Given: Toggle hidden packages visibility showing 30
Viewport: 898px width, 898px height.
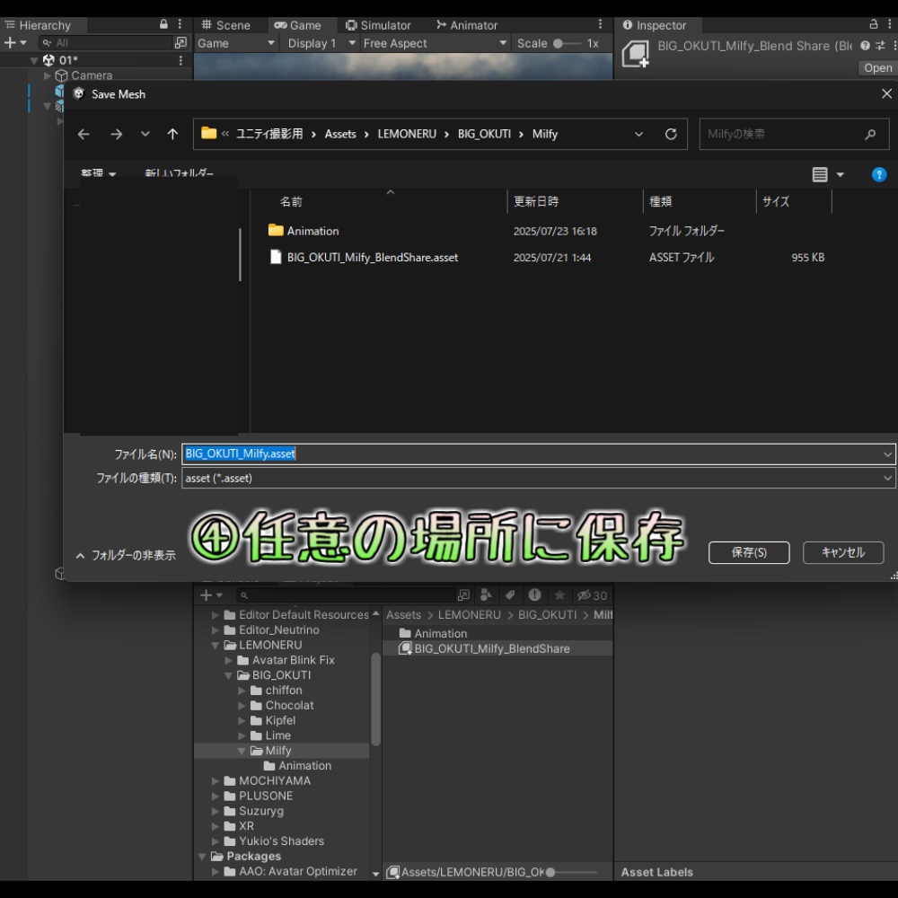Looking at the screenshot, I should (592, 595).
